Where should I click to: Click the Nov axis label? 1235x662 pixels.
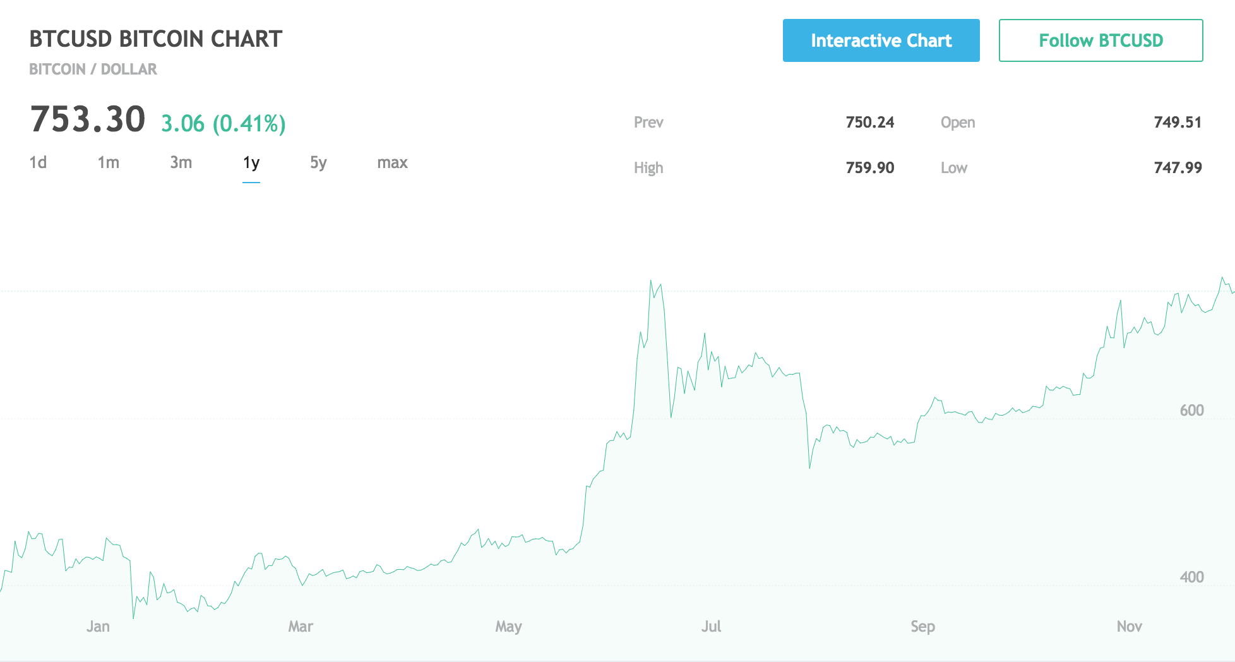(1129, 626)
